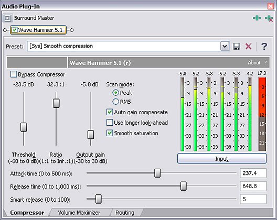Select RMS scan mode
Image resolution: width=277 pixels, height=220 pixels.
point(115,102)
